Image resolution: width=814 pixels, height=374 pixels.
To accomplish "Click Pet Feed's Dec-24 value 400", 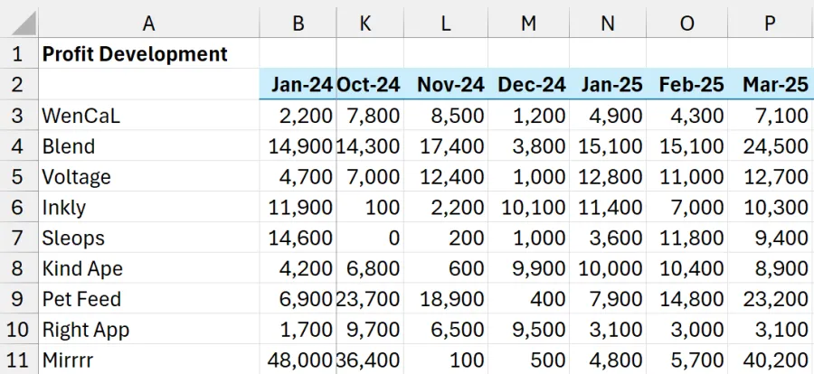I will coord(529,298).
